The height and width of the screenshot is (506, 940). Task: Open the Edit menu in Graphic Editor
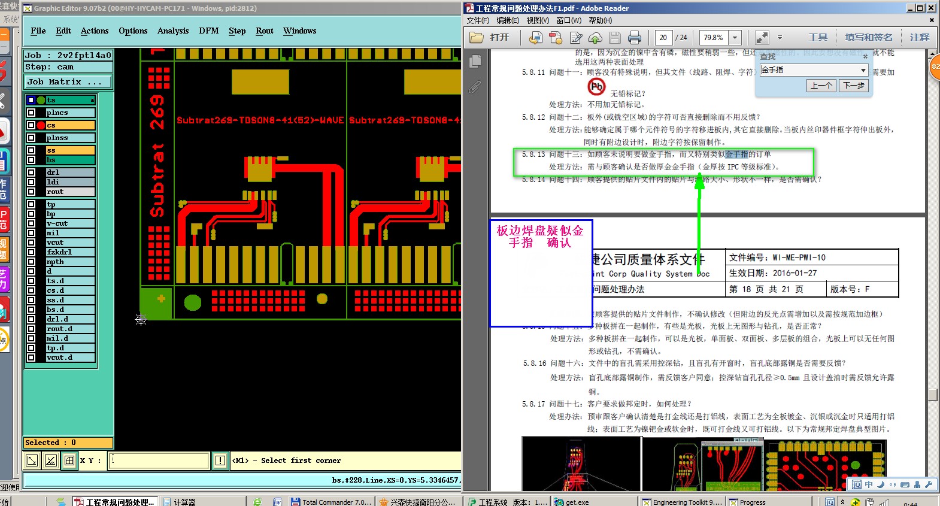pos(63,31)
